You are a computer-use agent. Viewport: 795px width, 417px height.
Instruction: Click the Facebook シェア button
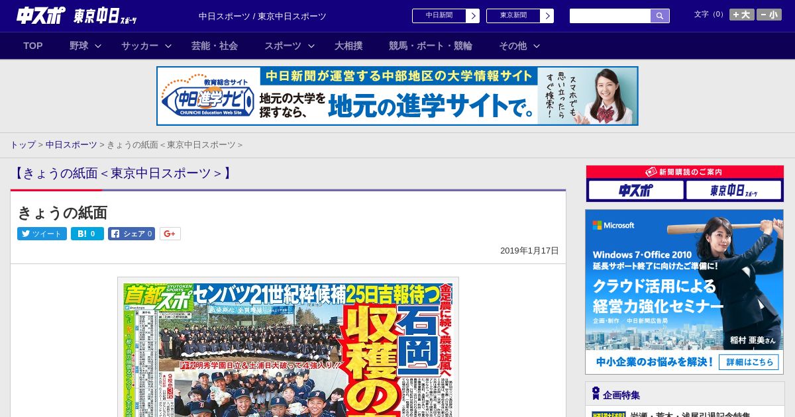[131, 234]
